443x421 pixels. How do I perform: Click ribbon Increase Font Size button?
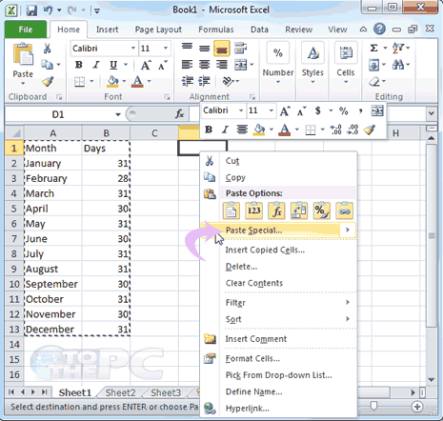pos(146,65)
